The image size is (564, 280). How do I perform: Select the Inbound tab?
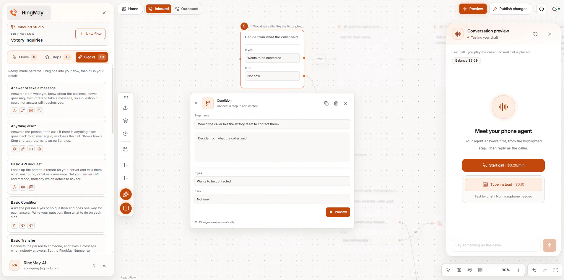(159, 9)
